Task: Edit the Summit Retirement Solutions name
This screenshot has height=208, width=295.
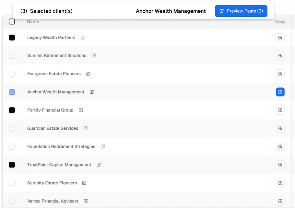Action: click(94, 56)
